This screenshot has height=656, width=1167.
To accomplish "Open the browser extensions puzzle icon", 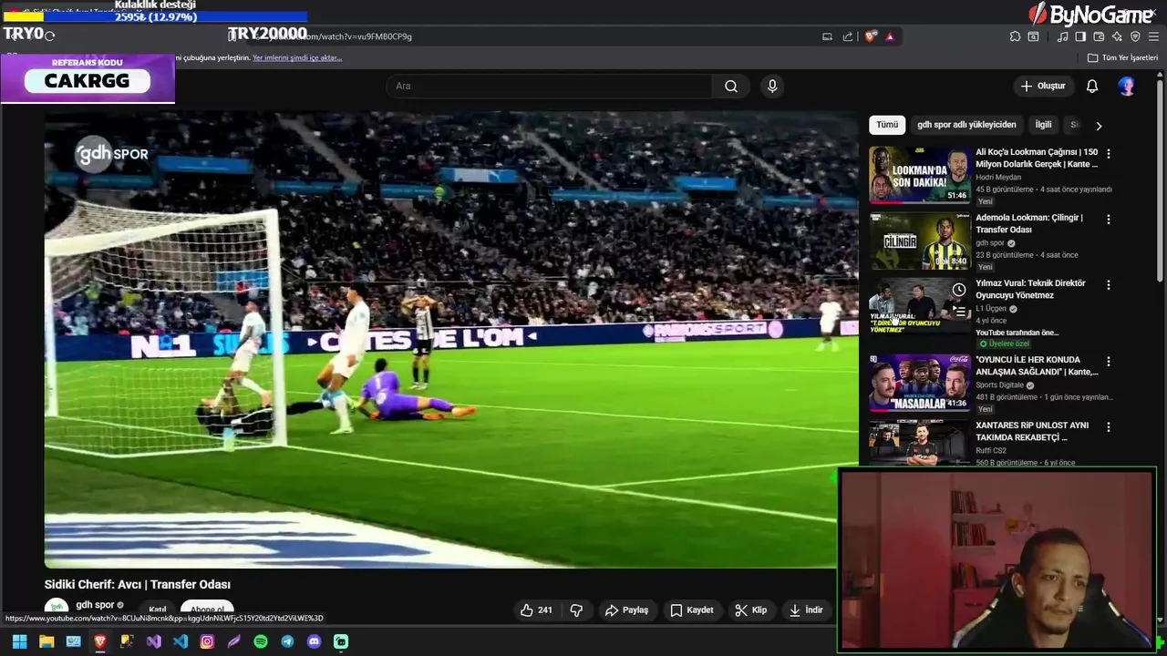I will (1015, 36).
